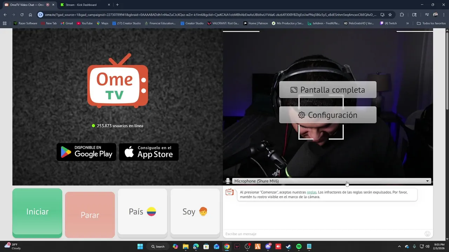Image resolution: width=449 pixels, height=252 pixels.
Task: Open the weather widget showing 28°F
Action: (13, 246)
